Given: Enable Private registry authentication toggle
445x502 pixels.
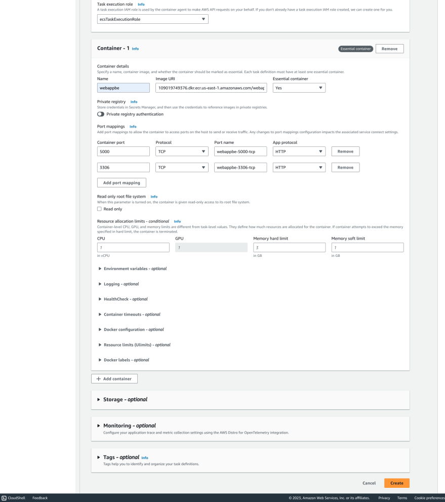Looking at the screenshot, I should [101, 114].
